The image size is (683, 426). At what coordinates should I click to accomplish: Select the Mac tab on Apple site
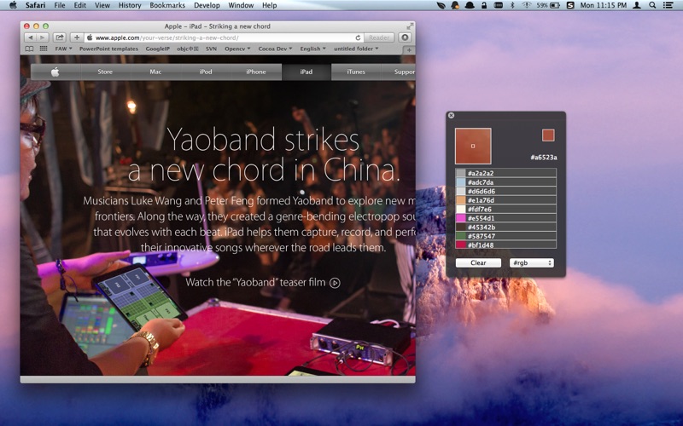click(x=155, y=72)
